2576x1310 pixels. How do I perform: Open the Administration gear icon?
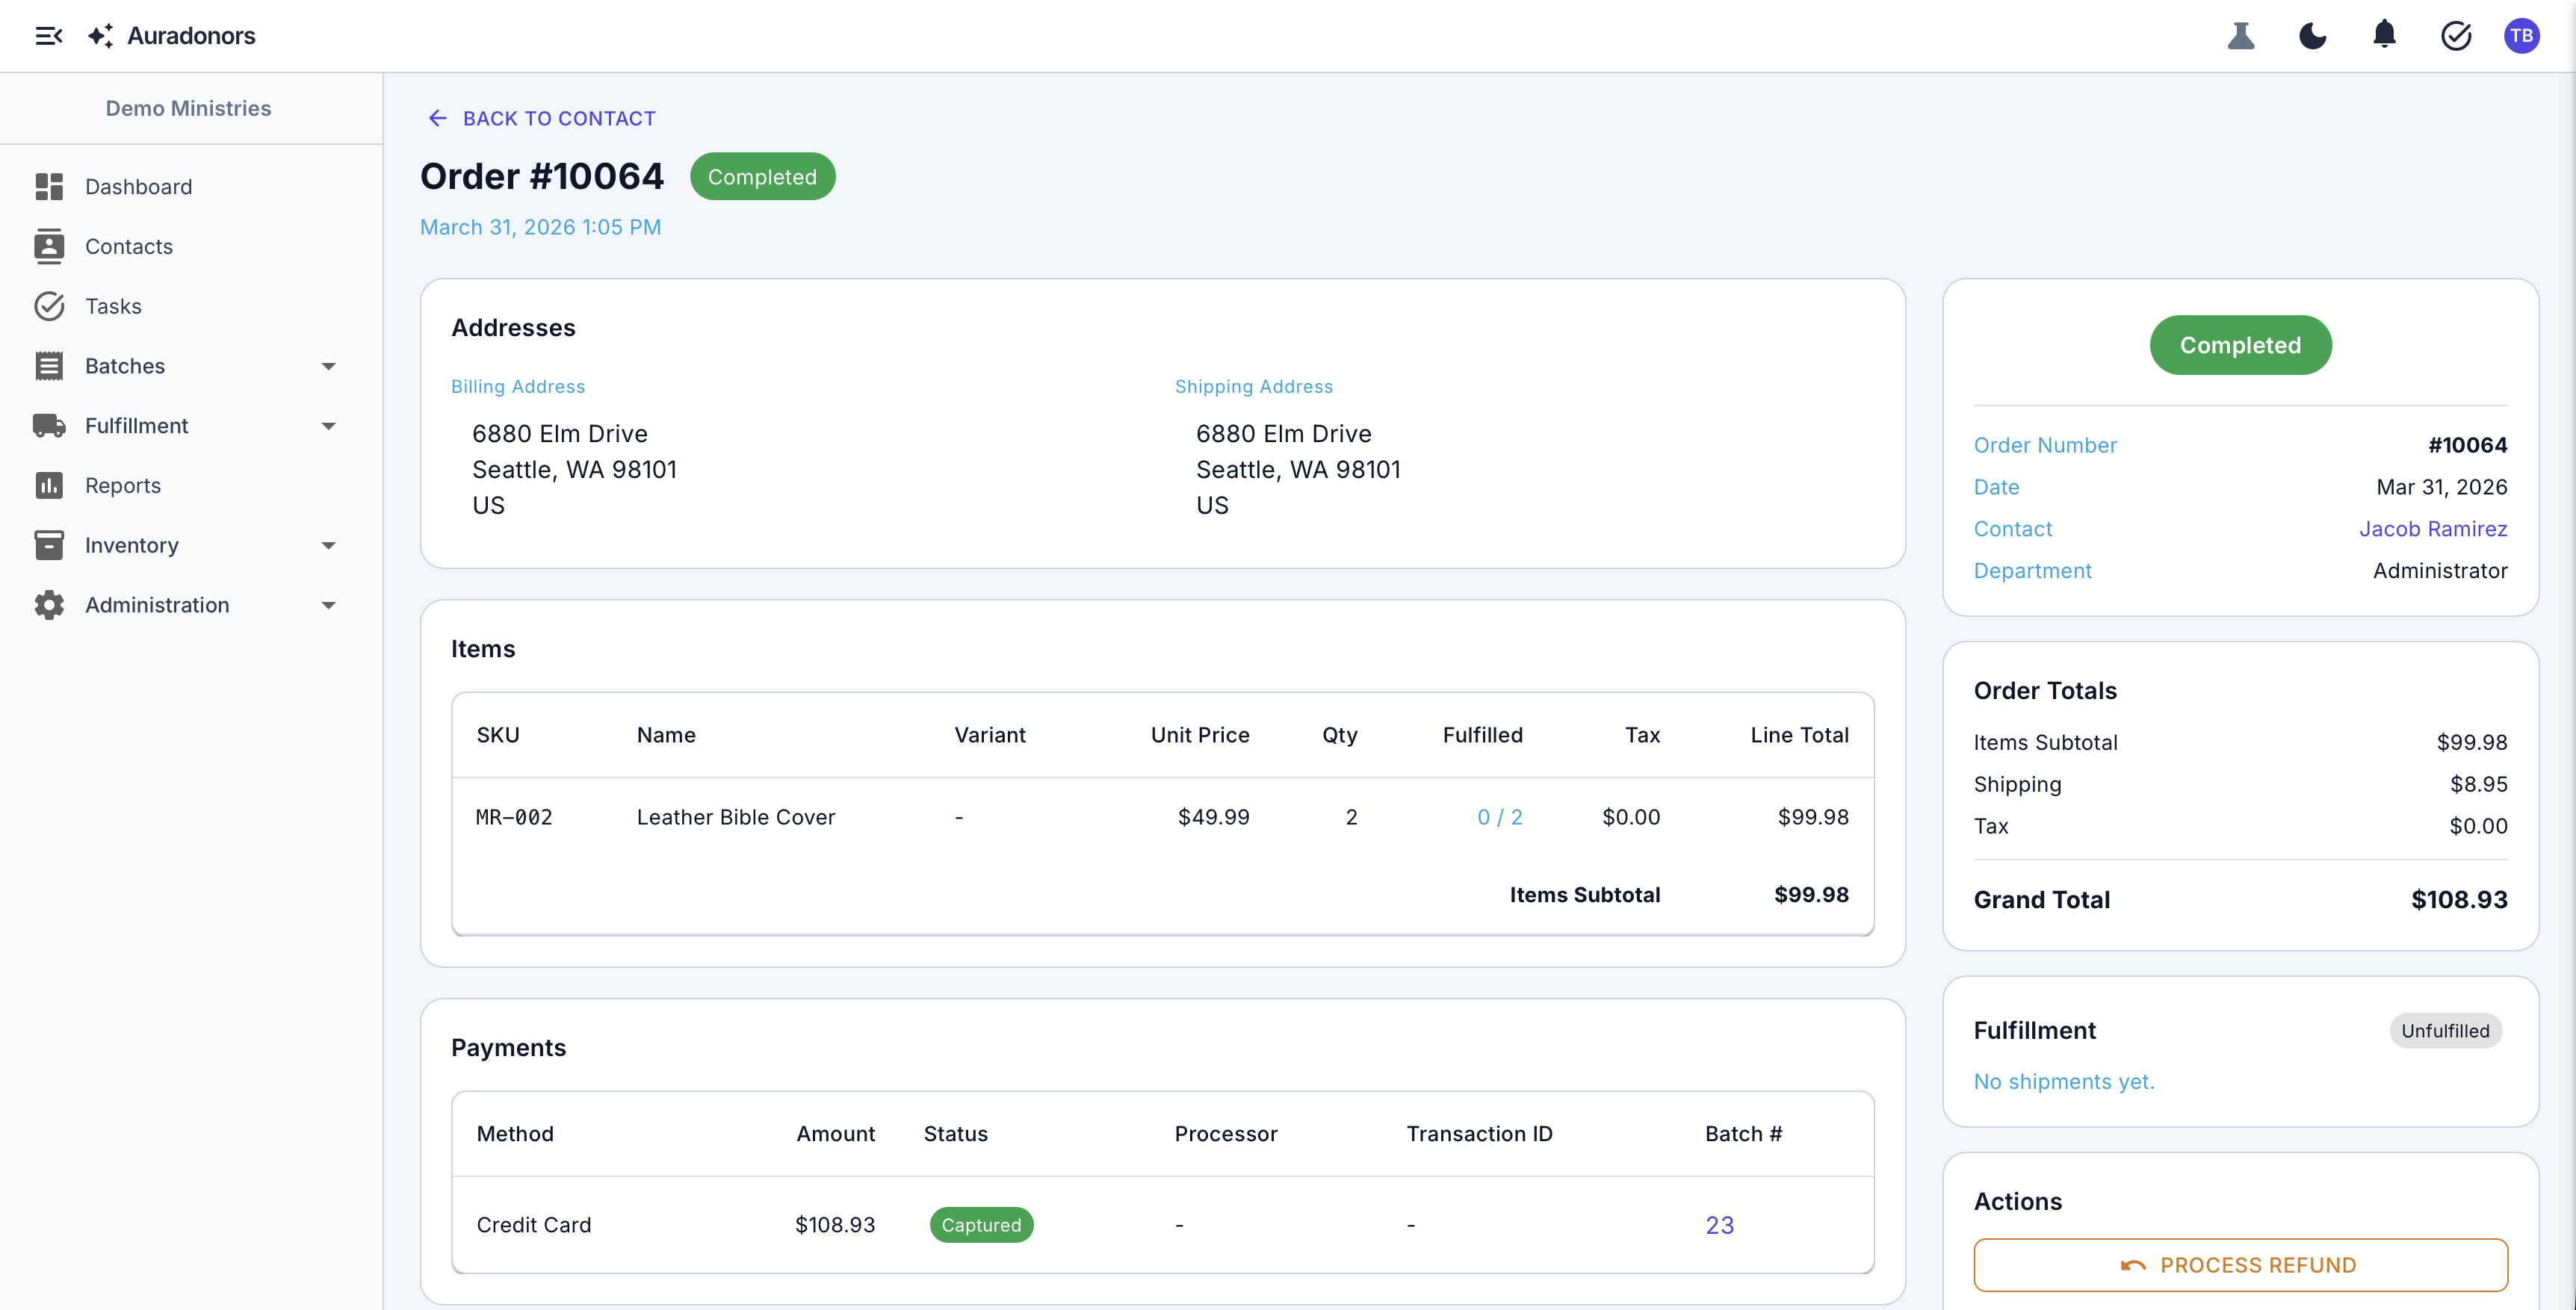coord(50,605)
